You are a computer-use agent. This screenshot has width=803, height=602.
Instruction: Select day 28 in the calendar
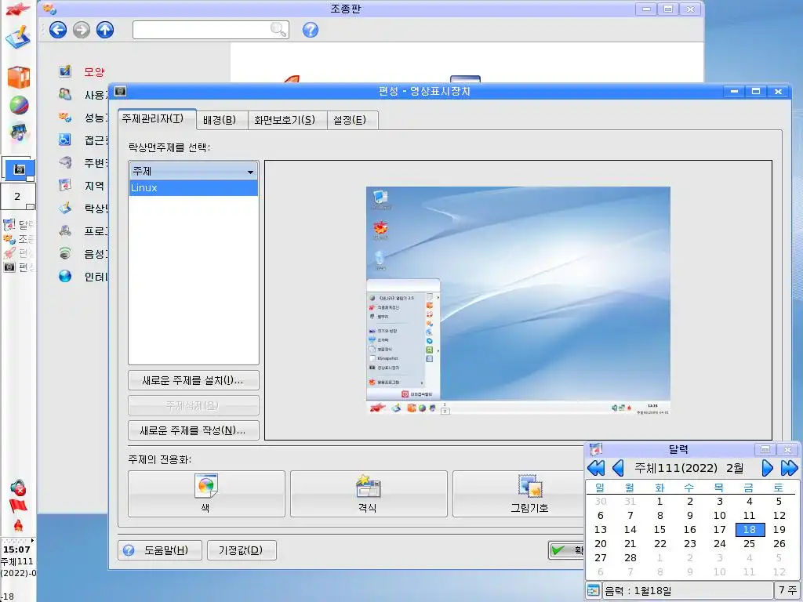coord(630,558)
